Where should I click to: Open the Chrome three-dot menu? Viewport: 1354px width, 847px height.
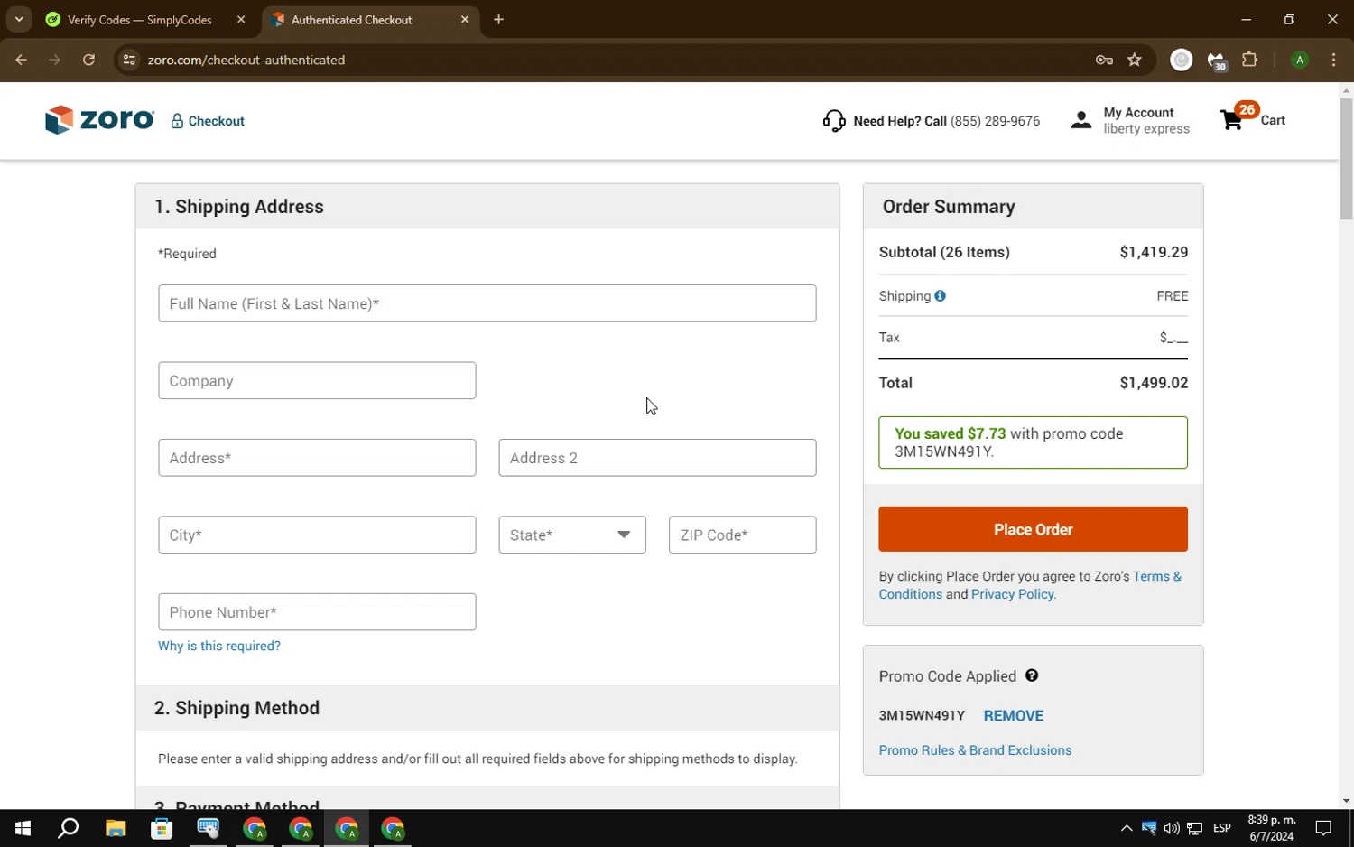tap(1333, 60)
